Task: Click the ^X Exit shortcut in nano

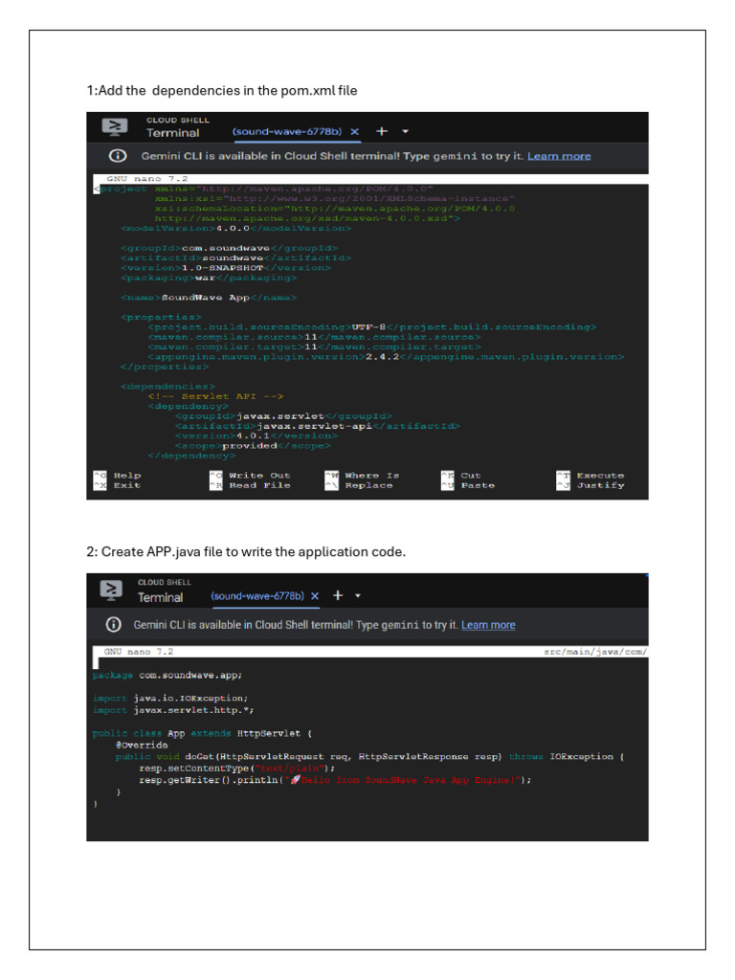Action: pos(117,485)
